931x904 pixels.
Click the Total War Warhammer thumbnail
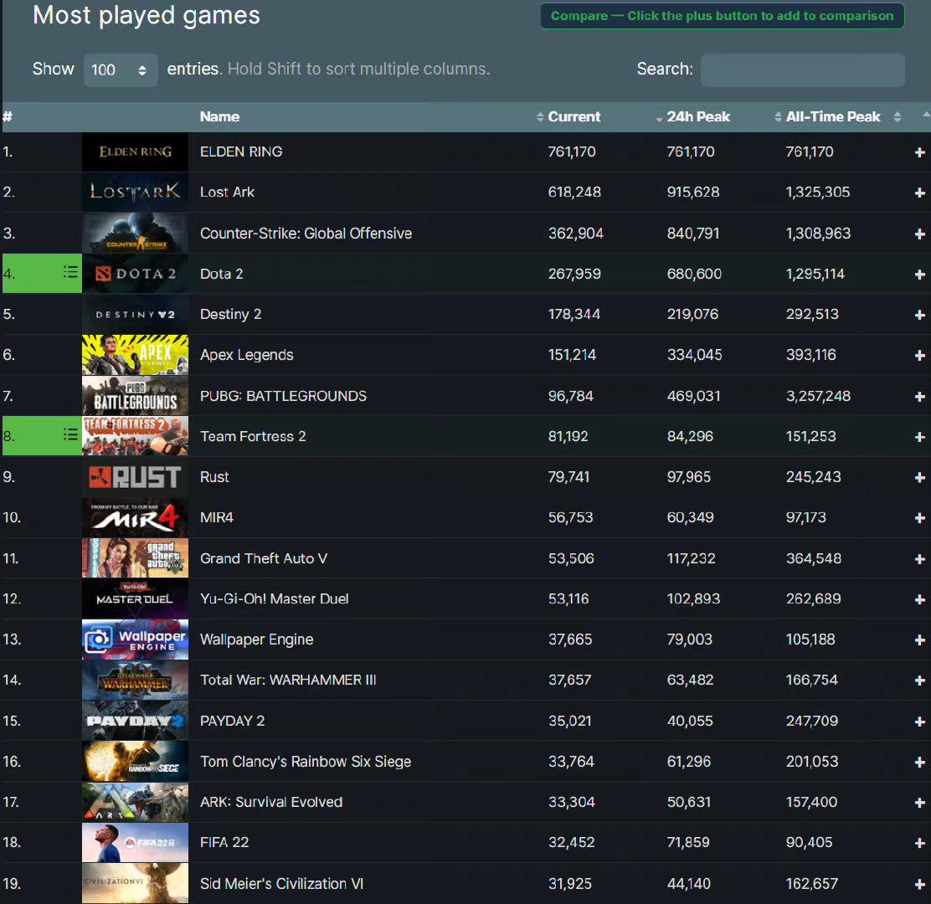point(136,681)
